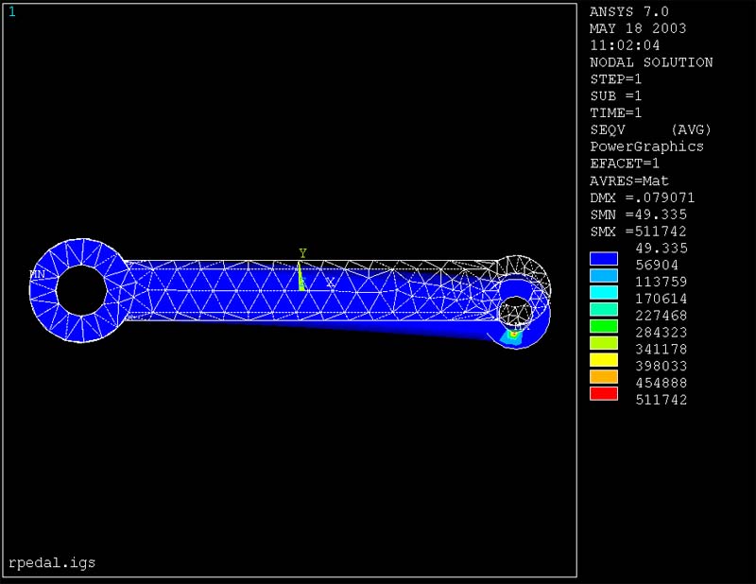Click the 'SMX =511742' value
The height and width of the screenshot is (584, 756).
point(639,232)
